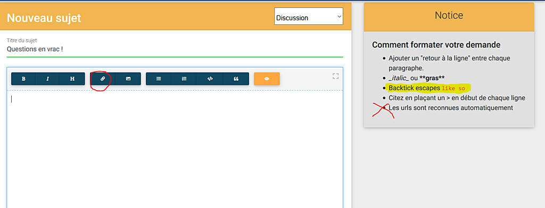Toggle bold formatting in editor toolbar
This screenshot has height=208, width=545.
coord(23,79)
